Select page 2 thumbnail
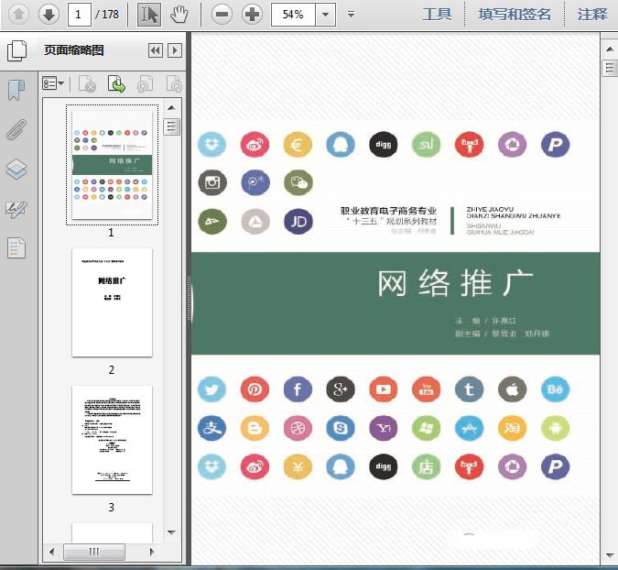The width and height of the screenshot is (618, 570). tap(112, 302)
